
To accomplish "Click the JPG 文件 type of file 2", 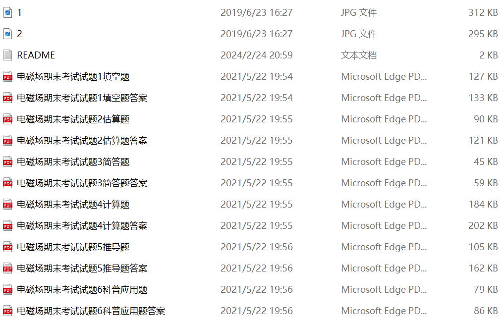I will point(359,34).
